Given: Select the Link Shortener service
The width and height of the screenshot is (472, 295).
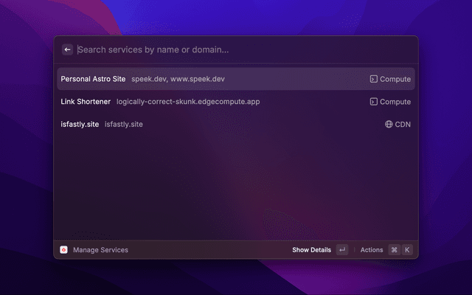Looking at the screenshot, I should (86, 102).
